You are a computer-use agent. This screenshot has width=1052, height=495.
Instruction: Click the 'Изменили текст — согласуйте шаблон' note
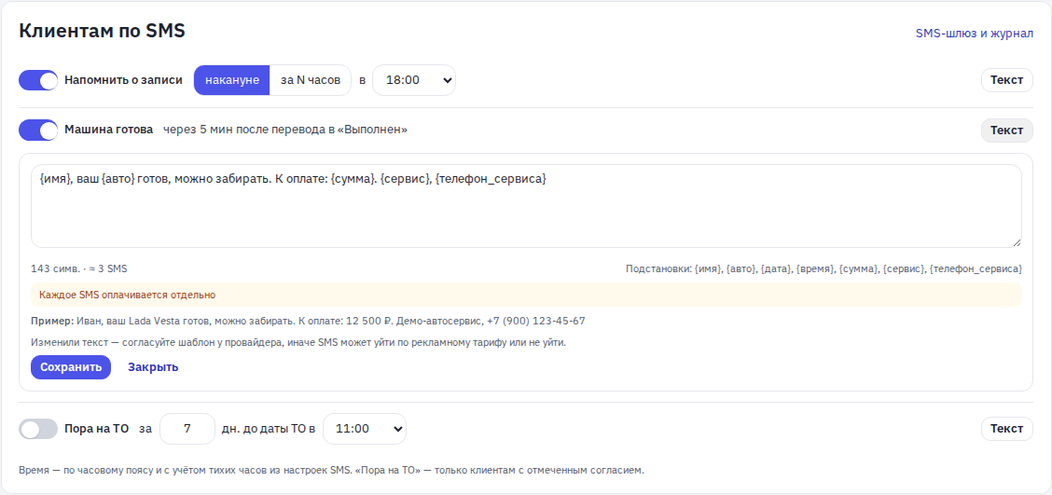[298, 342]
